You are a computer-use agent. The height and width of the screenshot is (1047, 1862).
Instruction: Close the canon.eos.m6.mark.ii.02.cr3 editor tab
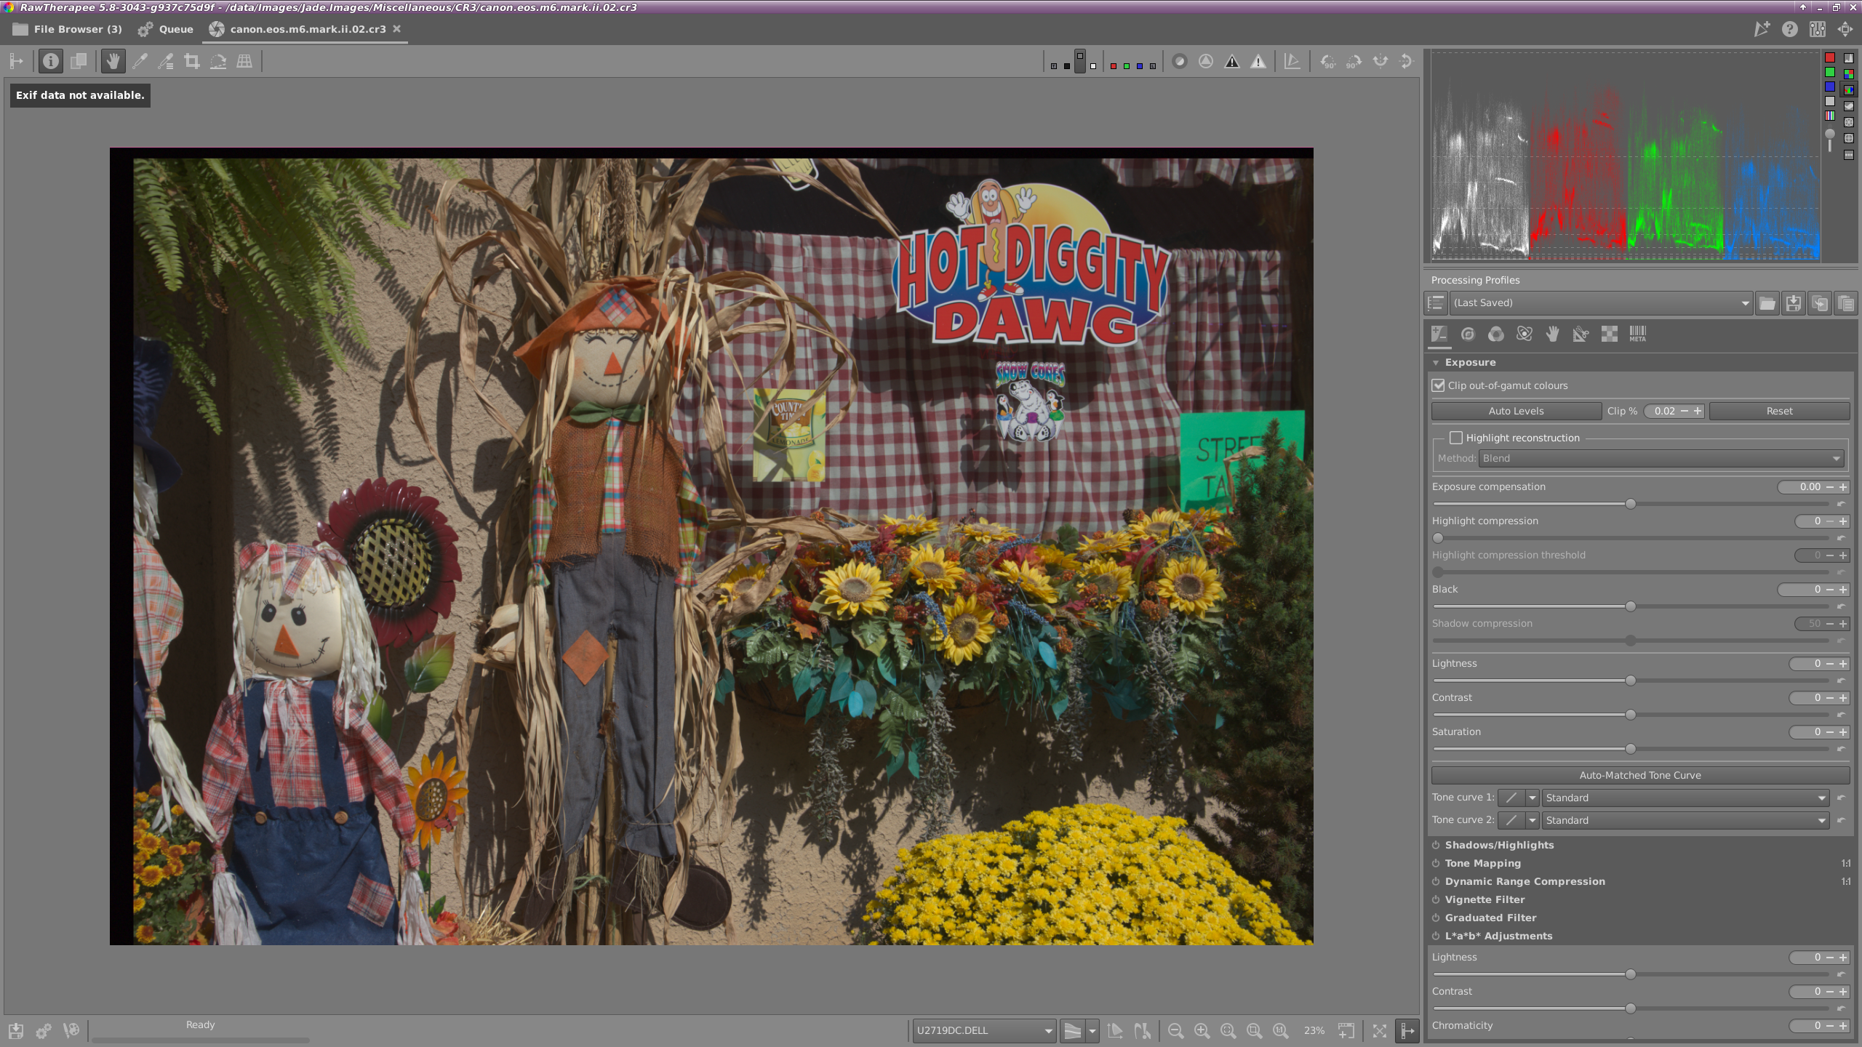(x=397, y=29)
